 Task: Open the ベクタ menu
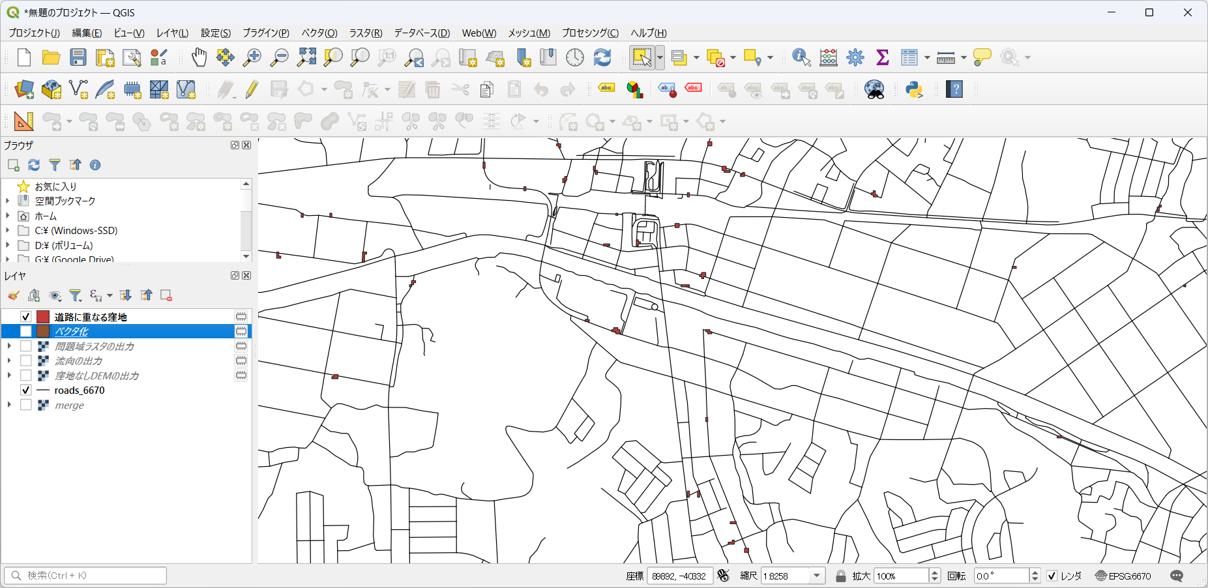(319, 33)
